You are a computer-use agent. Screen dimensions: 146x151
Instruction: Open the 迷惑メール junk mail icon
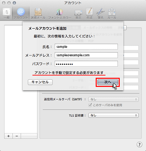point(38,13)
